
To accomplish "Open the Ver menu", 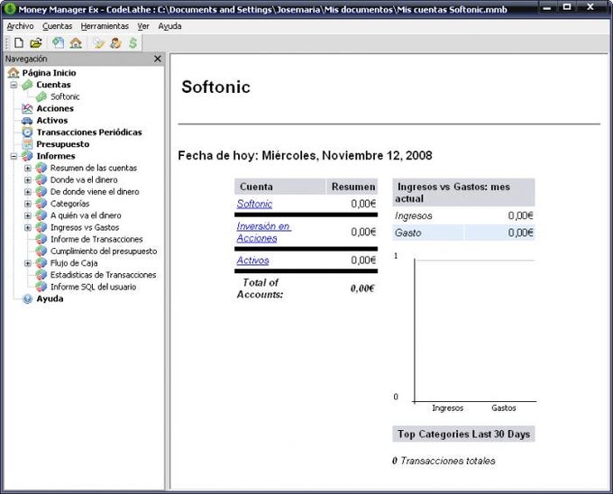I will click(x=143, y=26).
